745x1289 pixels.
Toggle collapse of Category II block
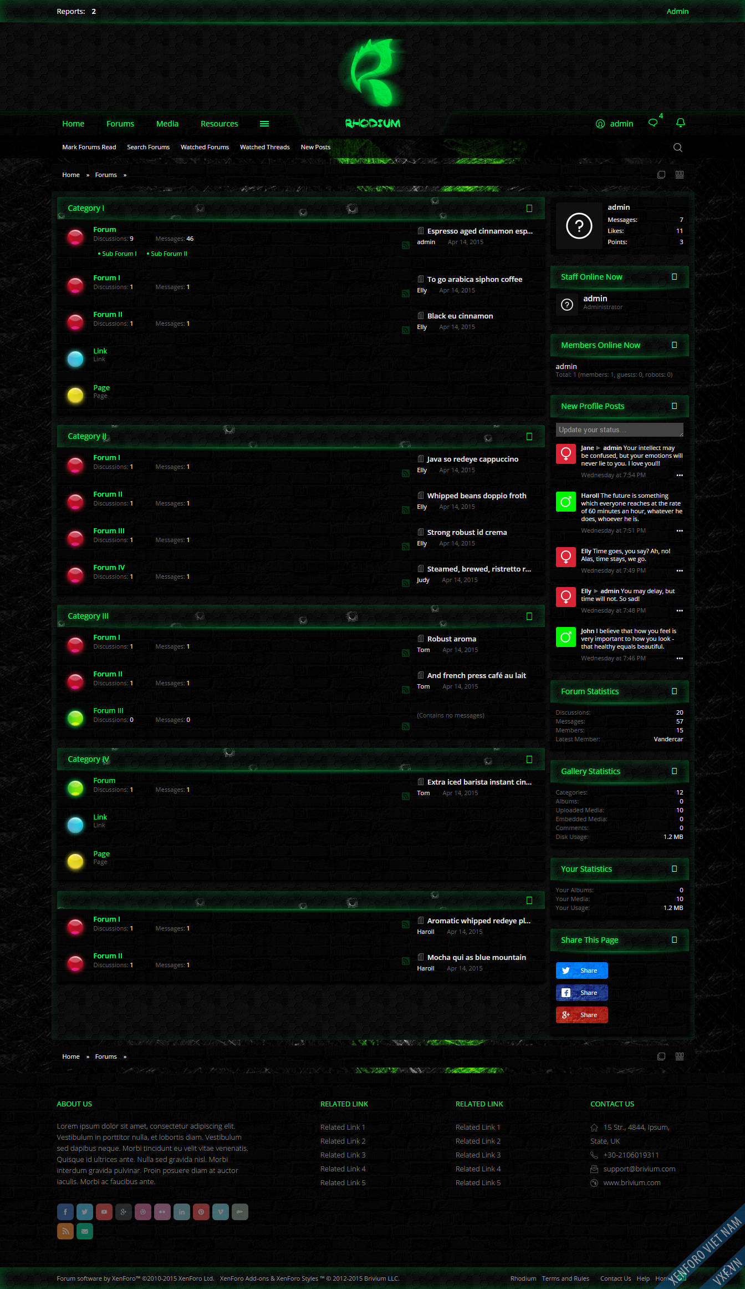pyautogui.click(x=529, y=437)
